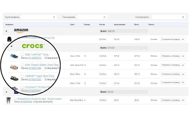Open the Сортировать dropdown
This screenshot has width=191, height=119.
coord(169,17)
